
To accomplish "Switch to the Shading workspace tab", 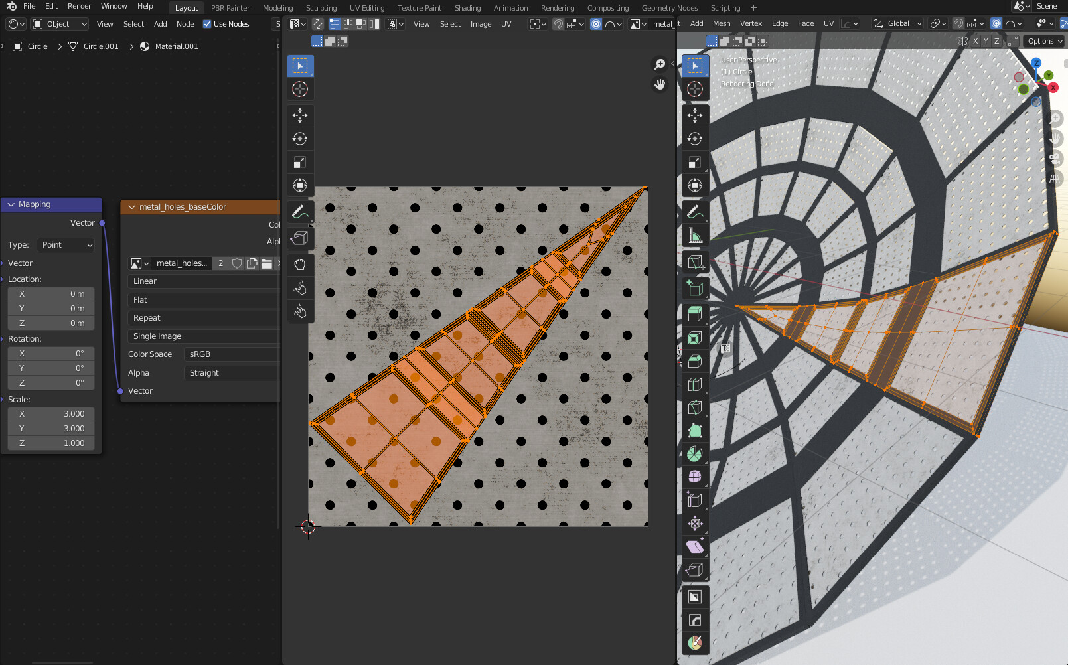I will point(467,8).
